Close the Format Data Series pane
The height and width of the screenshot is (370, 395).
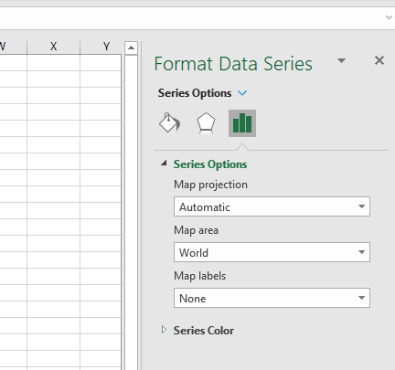[379, 60]
